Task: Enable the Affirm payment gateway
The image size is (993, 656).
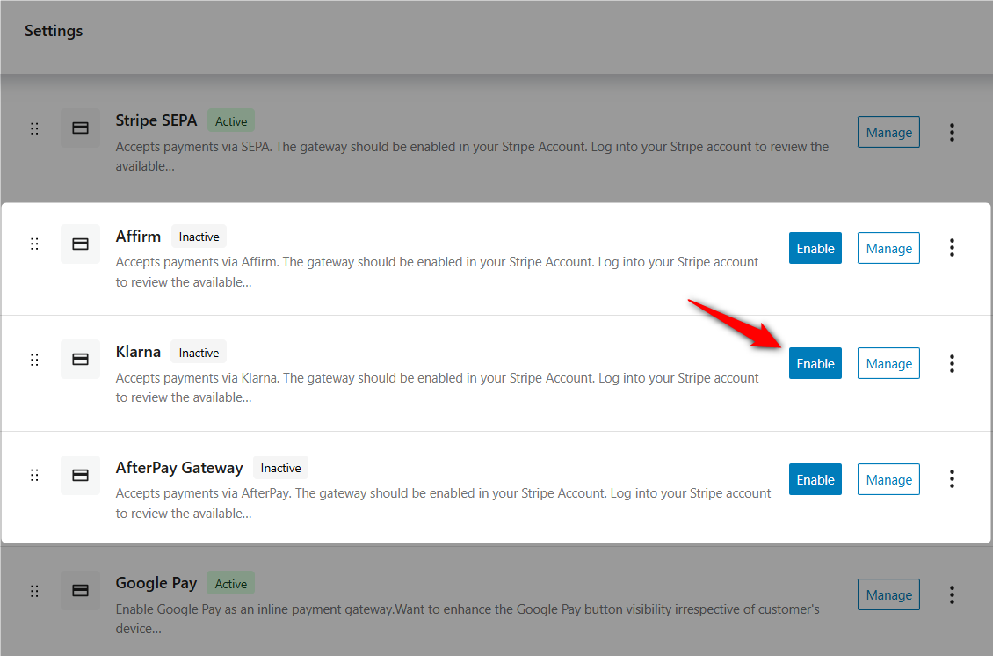Action: [815, 247]
